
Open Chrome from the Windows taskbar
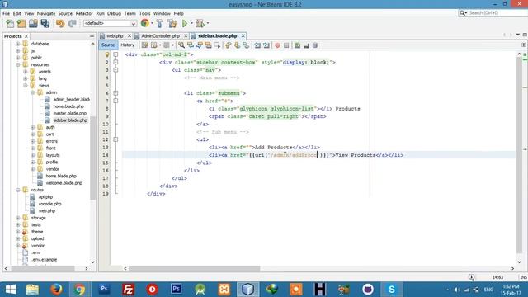(80, 290)
